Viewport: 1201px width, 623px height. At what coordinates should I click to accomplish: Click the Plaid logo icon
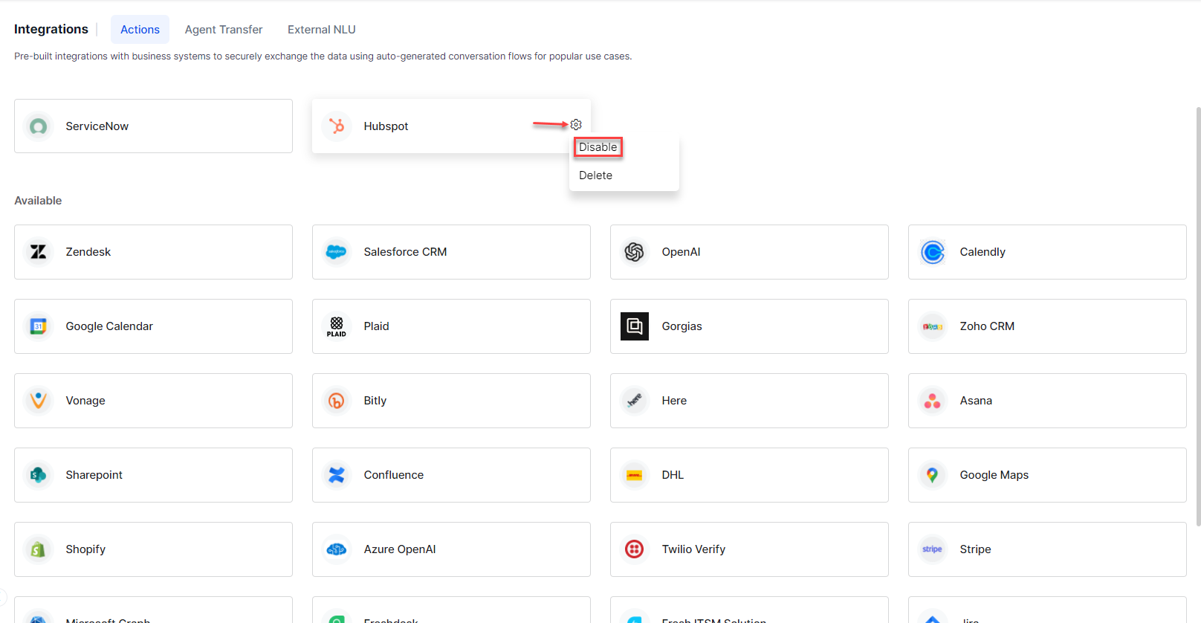coord(337,326)
